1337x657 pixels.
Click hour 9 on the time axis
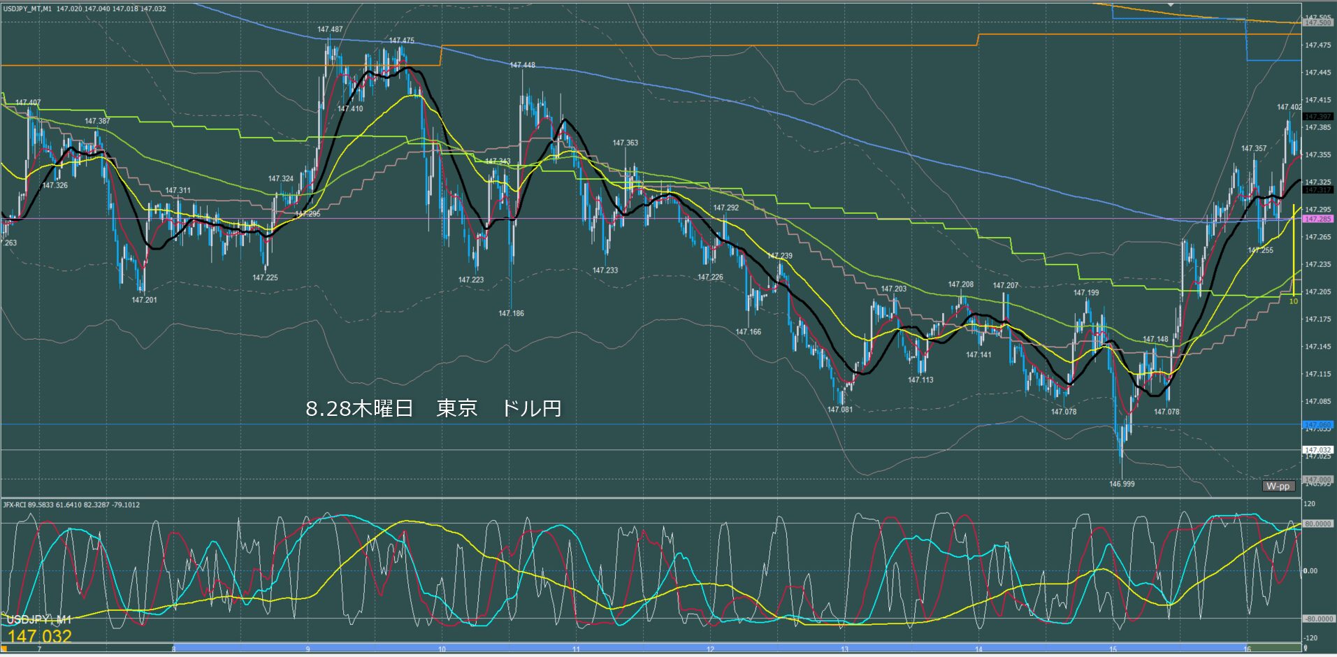(308, 649)
